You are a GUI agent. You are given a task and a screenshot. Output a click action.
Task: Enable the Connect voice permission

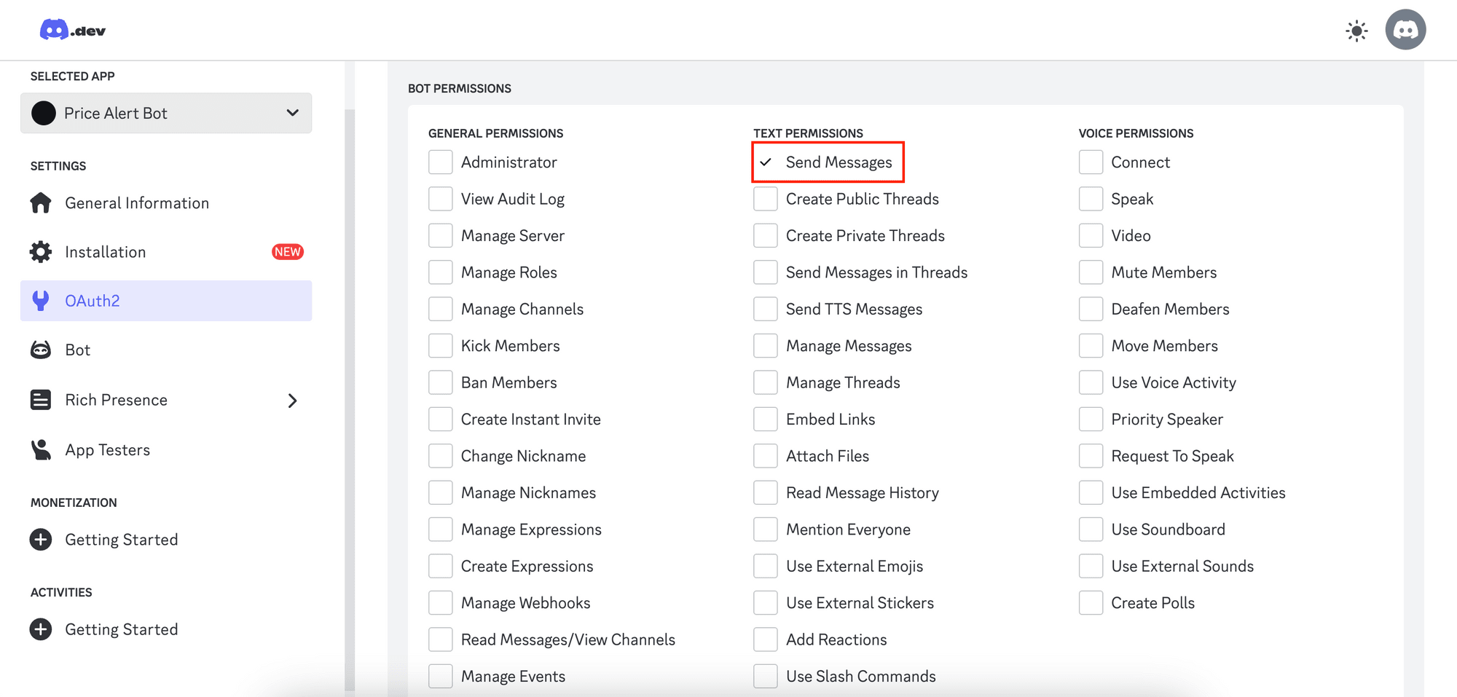[x=1091, y=162]
